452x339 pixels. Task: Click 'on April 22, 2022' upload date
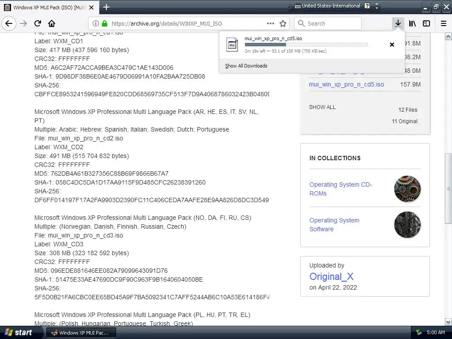(x=333, y=287)
